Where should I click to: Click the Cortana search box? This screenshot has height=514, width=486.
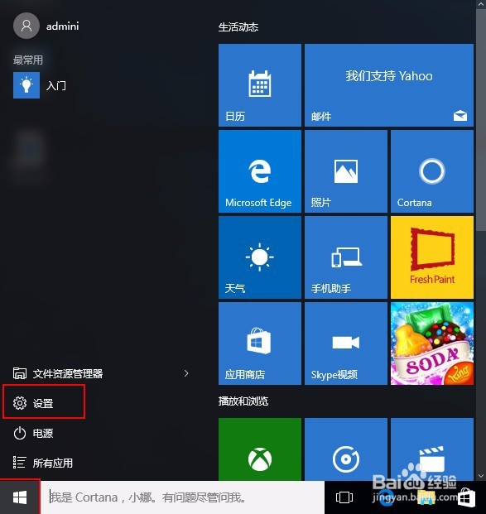pyautogui.click(x=183, y=497)
